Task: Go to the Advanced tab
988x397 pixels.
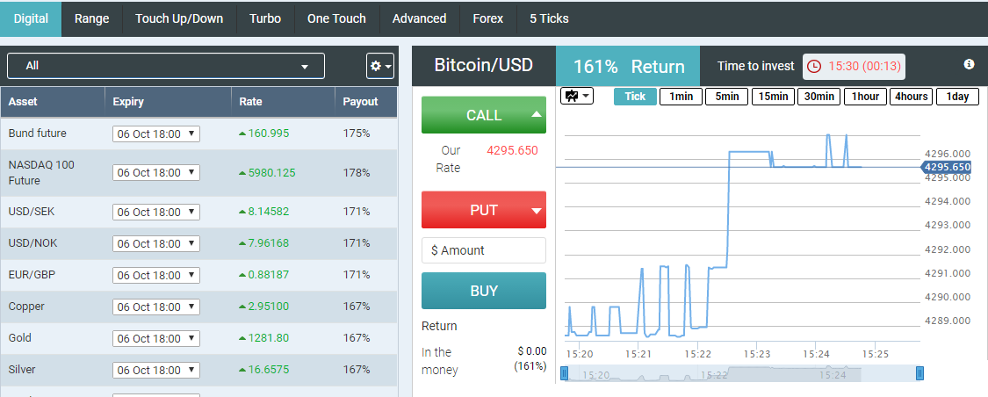Action: click(420, 18)
